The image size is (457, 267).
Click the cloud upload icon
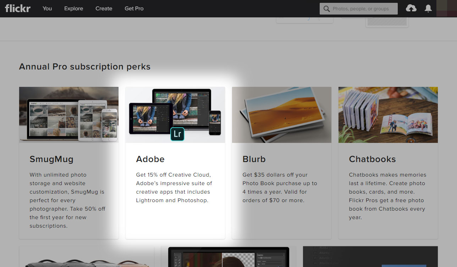[411, 8]
